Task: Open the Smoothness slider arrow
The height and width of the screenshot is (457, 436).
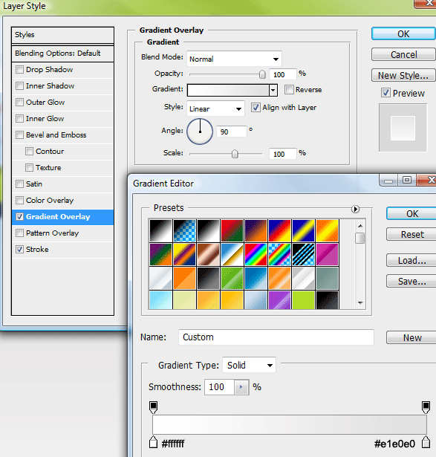Action: (x=241, y=387)
